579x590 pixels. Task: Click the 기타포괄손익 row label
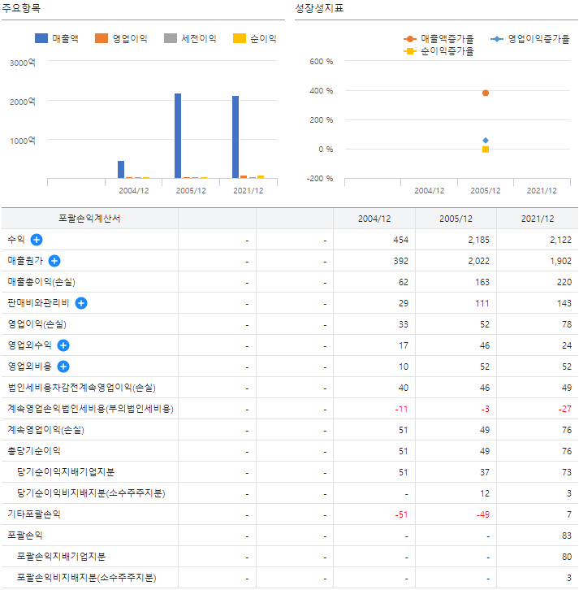coord(34,514)
